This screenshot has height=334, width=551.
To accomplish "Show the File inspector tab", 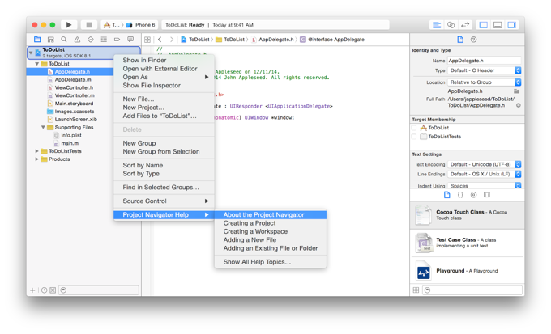I will (x=460, y=40).
